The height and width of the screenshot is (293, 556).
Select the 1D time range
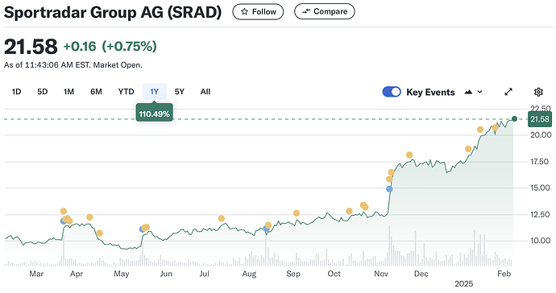16,92
